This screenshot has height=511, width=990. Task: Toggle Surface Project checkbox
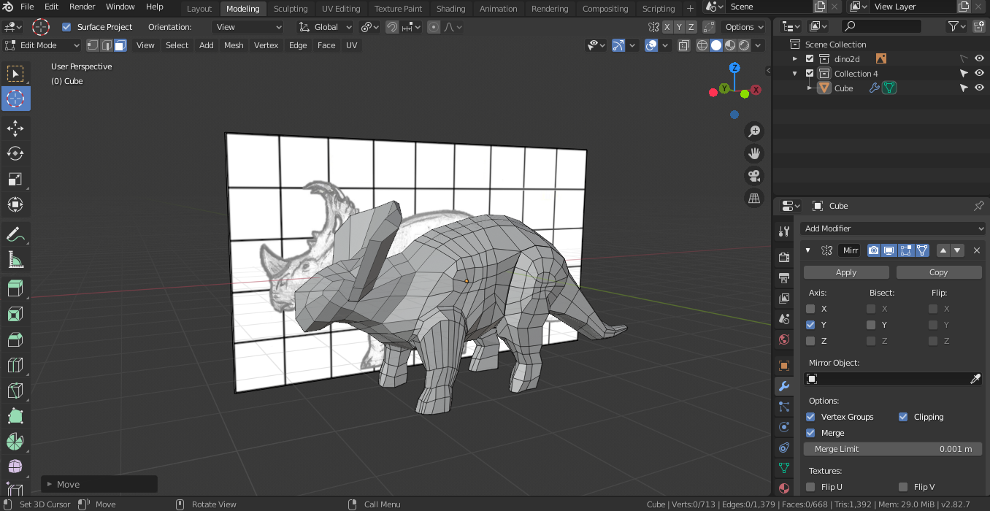[66, 27]
